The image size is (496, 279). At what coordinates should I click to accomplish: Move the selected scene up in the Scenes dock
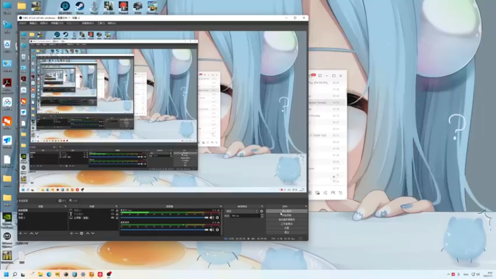coord(32,234)
